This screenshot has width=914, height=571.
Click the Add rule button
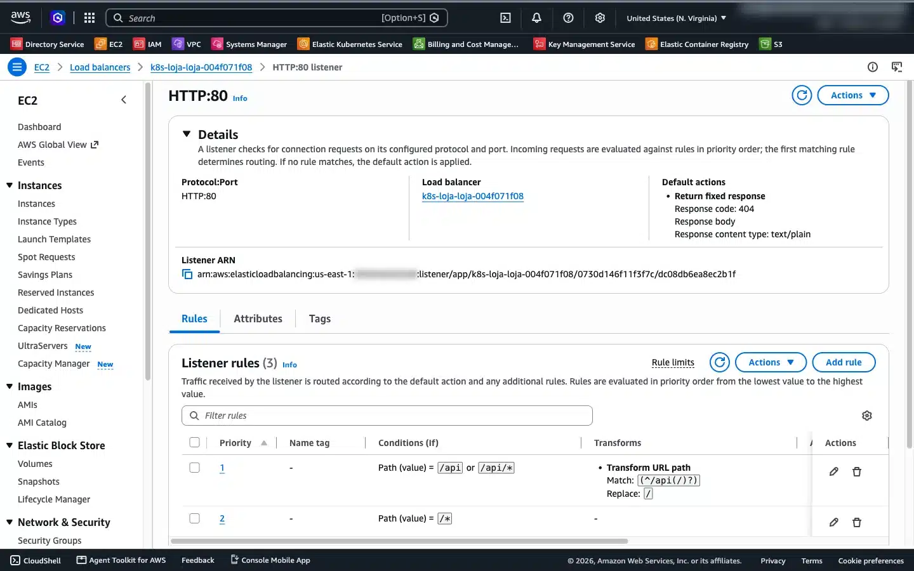(844, 362)
